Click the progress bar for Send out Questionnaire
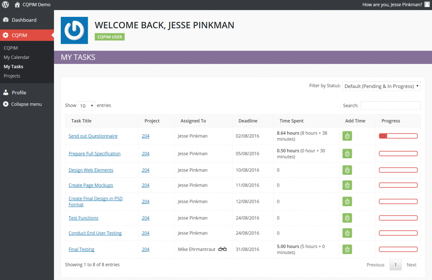The image size is (432, 280). (398, 136)
